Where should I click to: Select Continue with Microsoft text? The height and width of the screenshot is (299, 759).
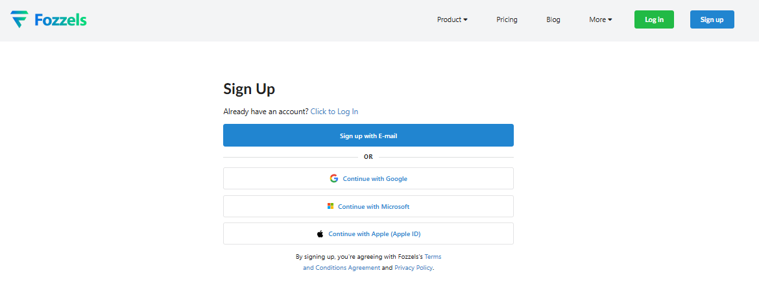[374, 206]
